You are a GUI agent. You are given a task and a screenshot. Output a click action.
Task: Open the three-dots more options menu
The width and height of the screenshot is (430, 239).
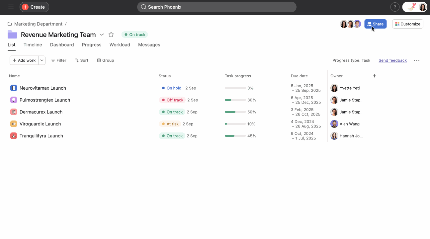click(416, 60)
